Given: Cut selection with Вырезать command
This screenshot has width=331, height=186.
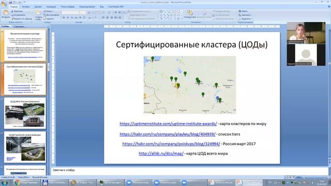Looking at the screenshot, I should click(x=17, y=11).
